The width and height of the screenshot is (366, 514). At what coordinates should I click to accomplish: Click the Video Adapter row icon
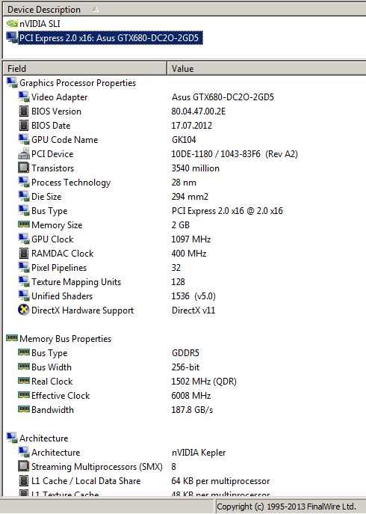tap(24, 97)
